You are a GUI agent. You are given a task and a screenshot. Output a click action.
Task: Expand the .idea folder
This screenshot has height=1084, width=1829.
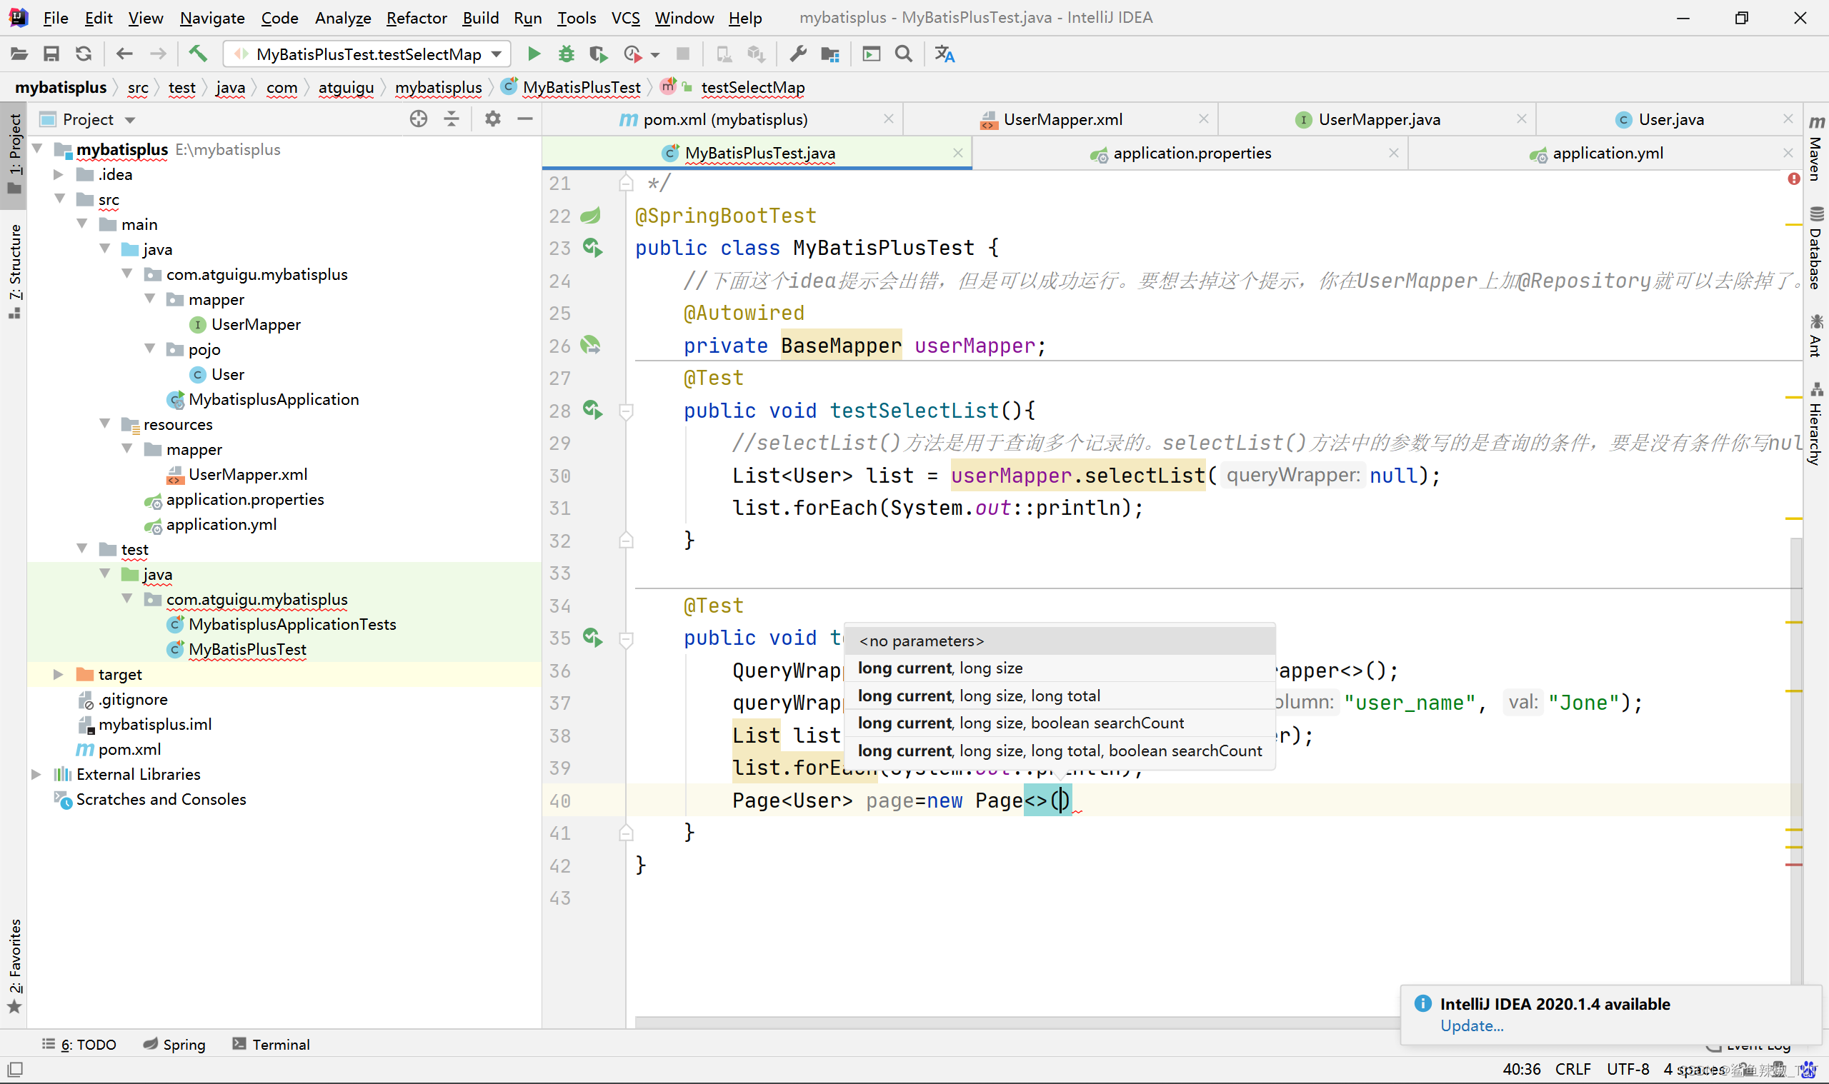point(59,174)
